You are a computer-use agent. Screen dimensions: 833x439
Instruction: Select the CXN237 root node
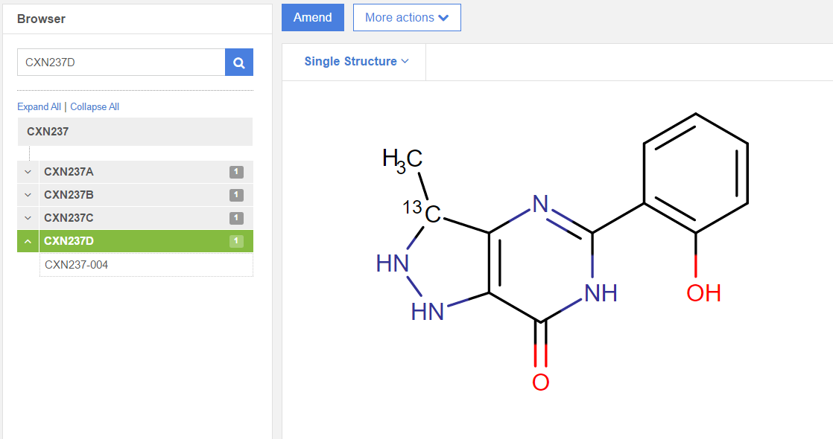click(x=48, y=132)
